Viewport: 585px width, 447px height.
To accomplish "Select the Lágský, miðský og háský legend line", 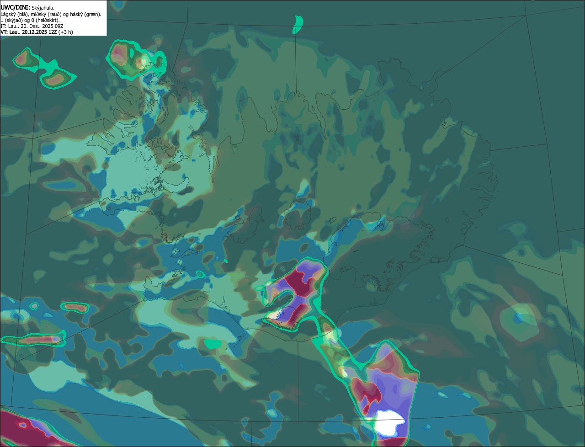I will [51, 14].
